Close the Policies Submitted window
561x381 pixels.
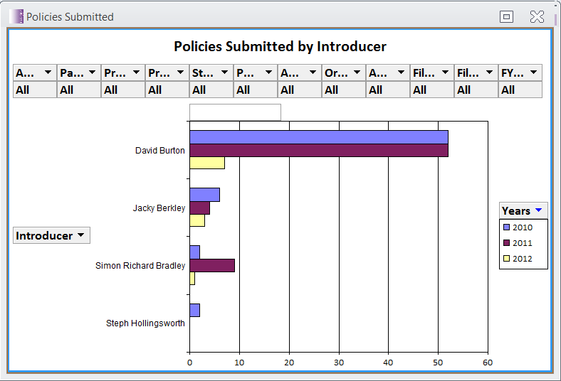click(x=537, y=16)
